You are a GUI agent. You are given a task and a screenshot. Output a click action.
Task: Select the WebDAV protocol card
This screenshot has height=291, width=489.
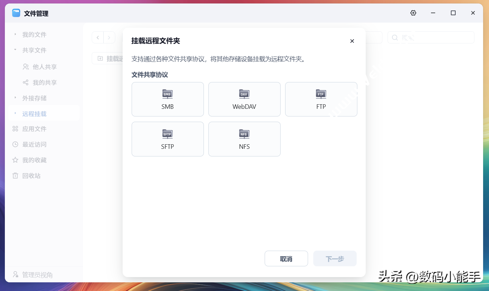point(244,99)
